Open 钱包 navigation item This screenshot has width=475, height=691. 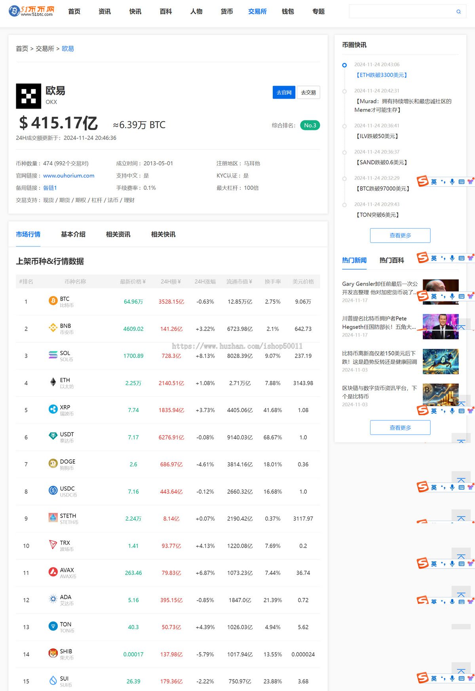point(288,11)
